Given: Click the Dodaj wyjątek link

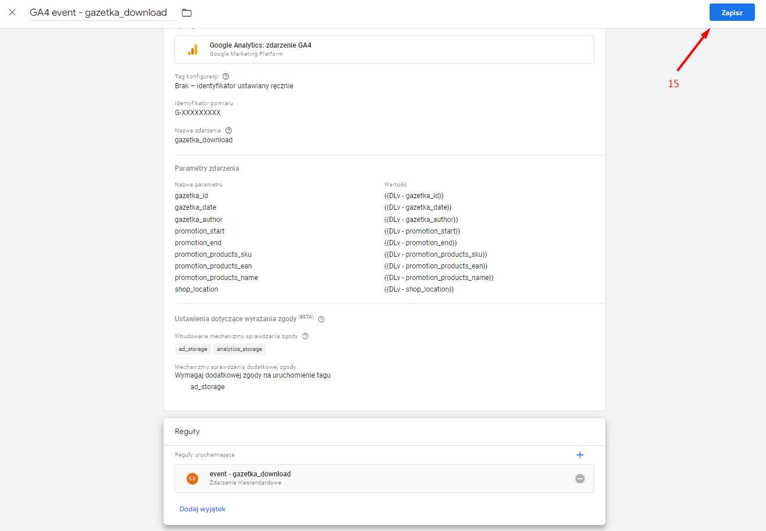Looking at the screenshot, I should point(202,509).
